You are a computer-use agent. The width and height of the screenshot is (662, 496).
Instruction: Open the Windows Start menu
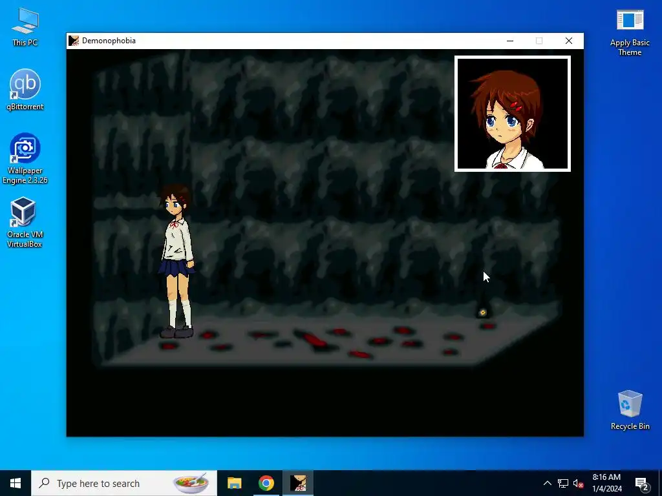16,483
